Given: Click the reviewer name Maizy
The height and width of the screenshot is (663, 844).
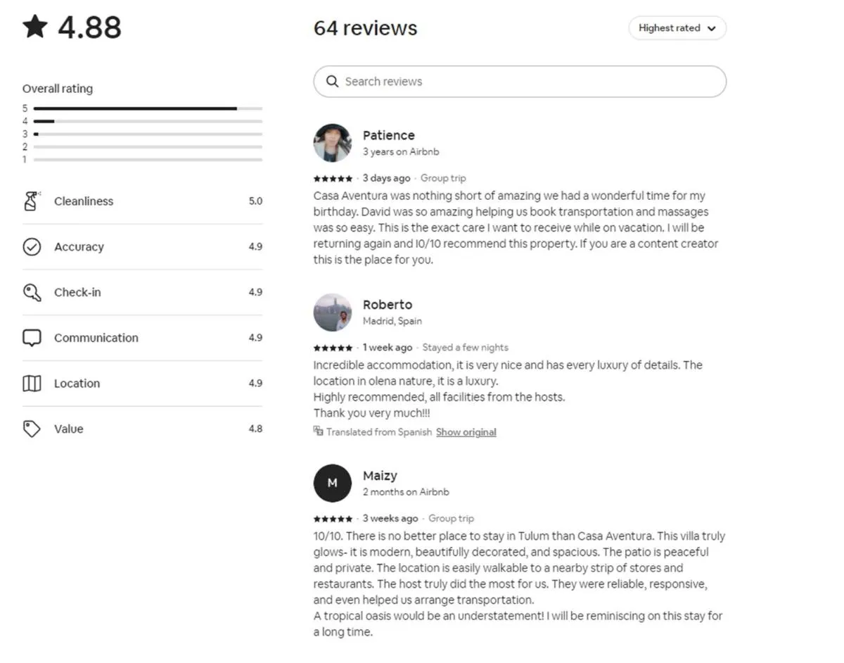Looking at the screenshot, I should click(x=380, y=476).
